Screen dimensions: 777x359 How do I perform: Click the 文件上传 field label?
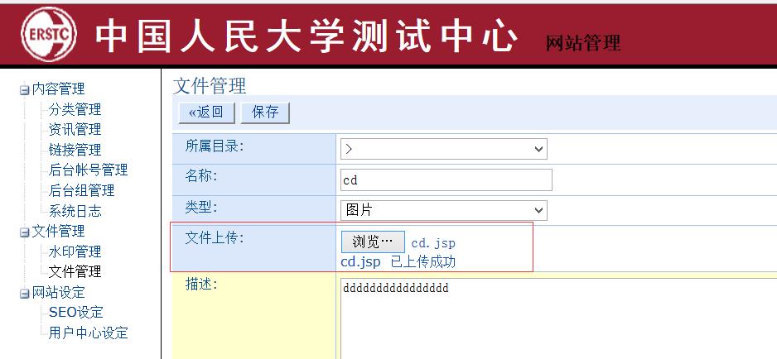tap(215, 237)
